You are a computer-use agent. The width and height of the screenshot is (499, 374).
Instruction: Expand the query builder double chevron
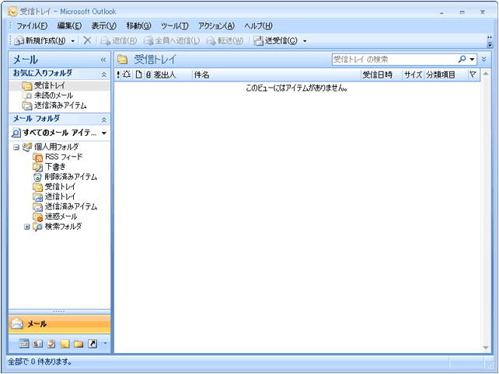pos(484,60)
